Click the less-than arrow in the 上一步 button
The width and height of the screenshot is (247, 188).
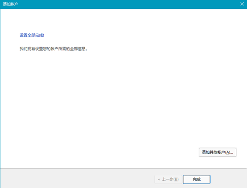tap(159, 180)
